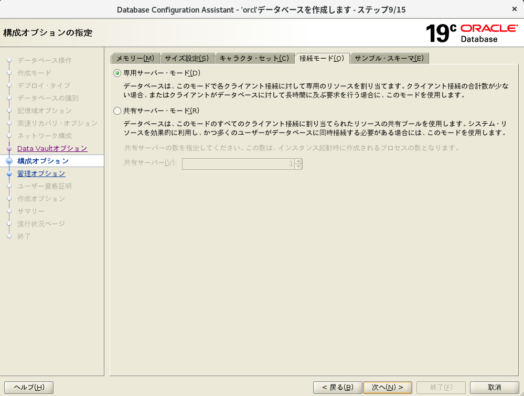Select the 構成オプション step in the sidebar
Screen dimensions: 524x396
[x=43, y=161]
